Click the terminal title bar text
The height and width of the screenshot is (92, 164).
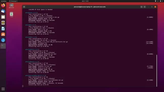[90, 7]
